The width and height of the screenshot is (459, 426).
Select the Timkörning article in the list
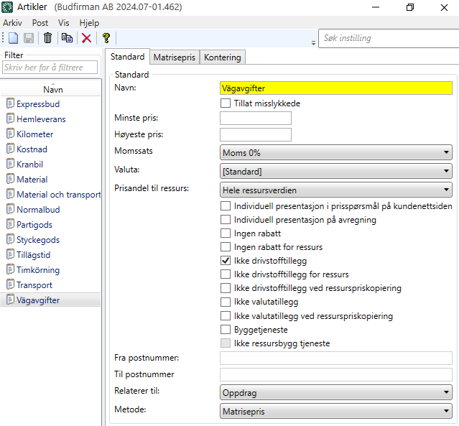click(x=38, y=270)
